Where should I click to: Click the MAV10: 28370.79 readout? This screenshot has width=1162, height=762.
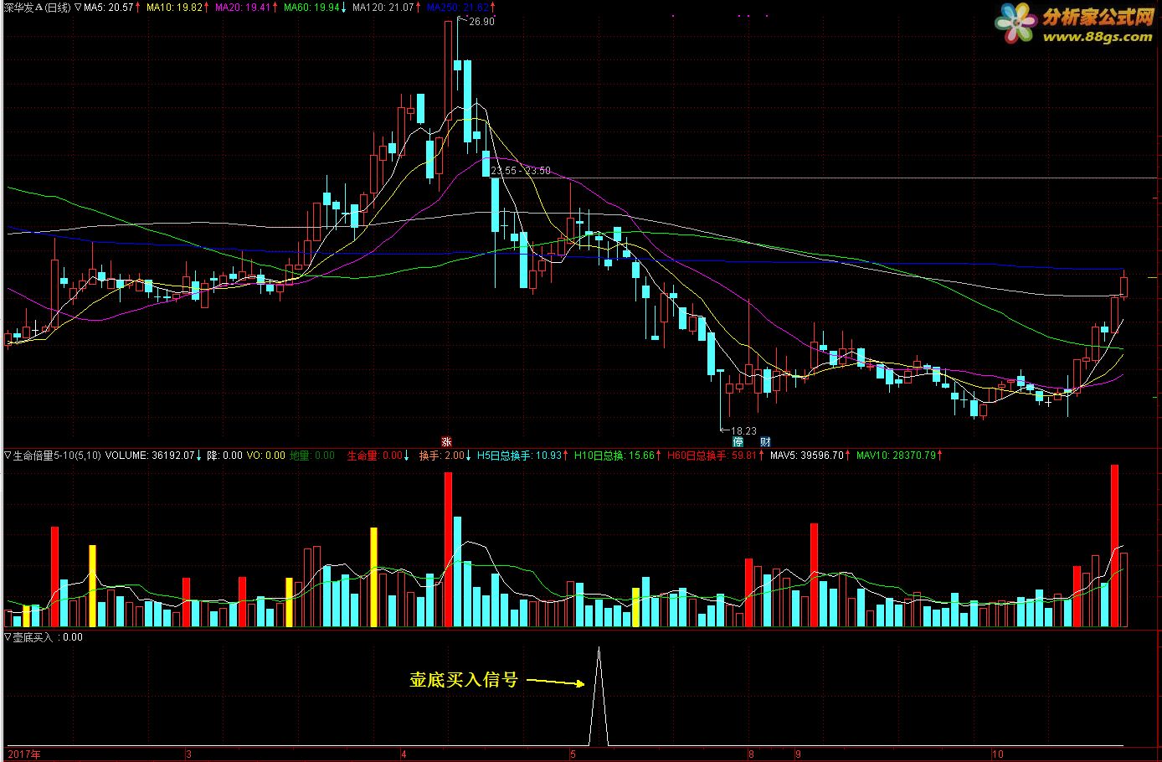(897, 456)
